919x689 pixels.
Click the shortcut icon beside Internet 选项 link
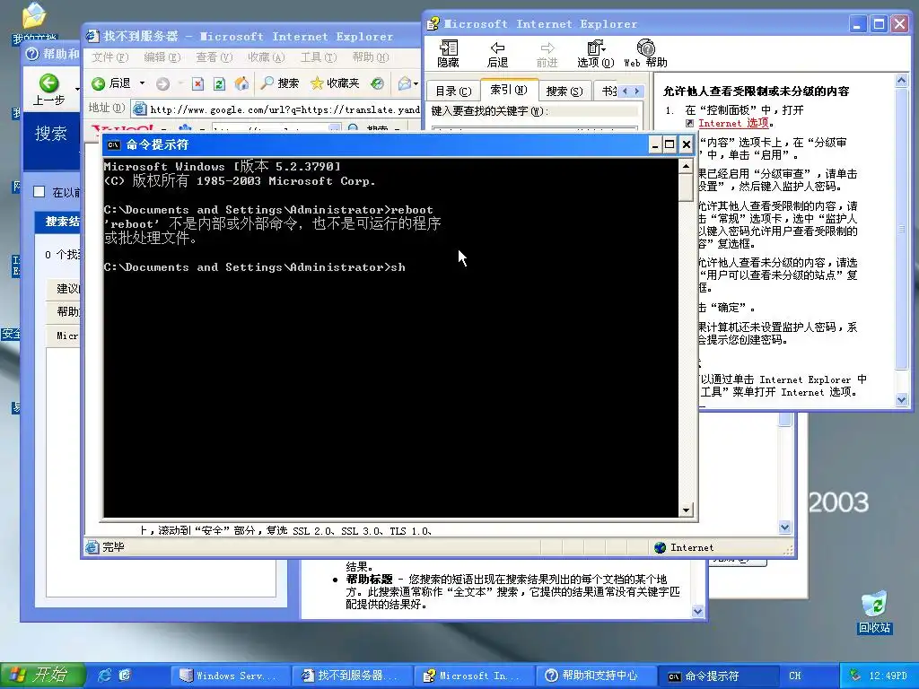pos(690,123)
